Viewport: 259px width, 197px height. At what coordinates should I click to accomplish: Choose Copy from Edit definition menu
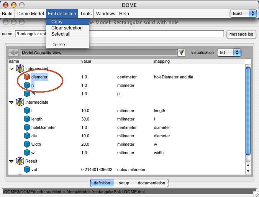[x=67, y=22]
